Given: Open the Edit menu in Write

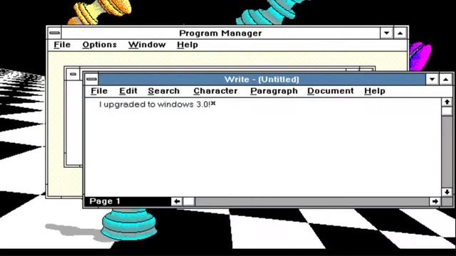Looking at the screenshot, I should 128,91.
